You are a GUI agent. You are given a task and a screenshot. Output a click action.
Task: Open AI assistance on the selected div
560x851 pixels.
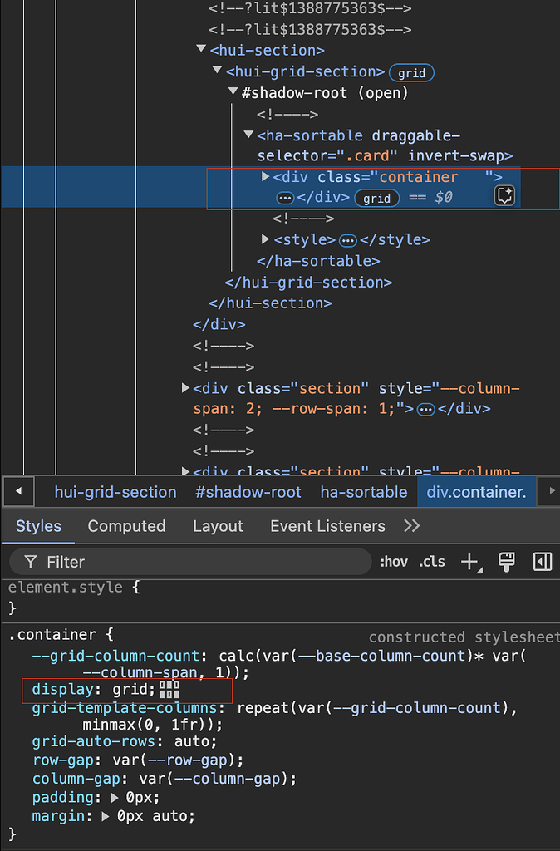tap(504, 194)
